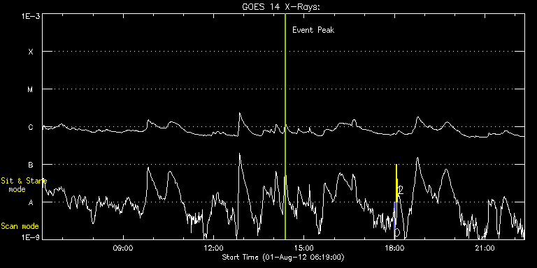The height and width of the screenshot is (268, 537).
Task: Click the 'M' flare class label
Action: click(31, 89)
